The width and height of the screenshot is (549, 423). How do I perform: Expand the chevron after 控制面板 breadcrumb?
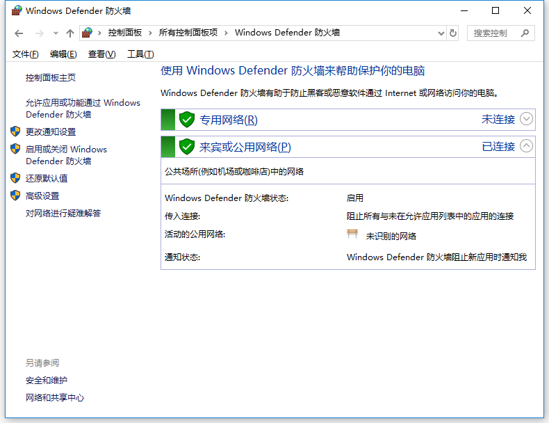tap(150, 33)
